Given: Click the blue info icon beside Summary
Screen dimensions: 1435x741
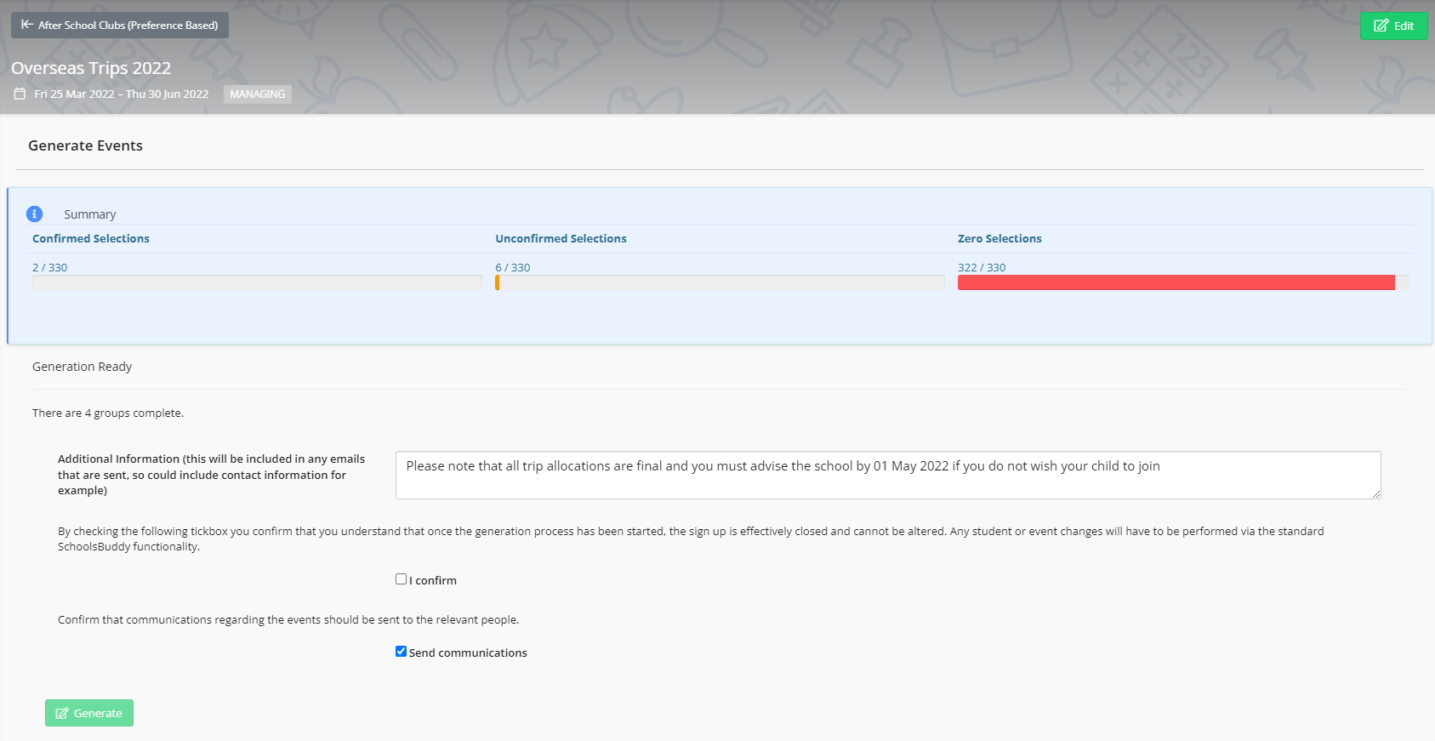Looking at the screenshot, I should [34, 214].
